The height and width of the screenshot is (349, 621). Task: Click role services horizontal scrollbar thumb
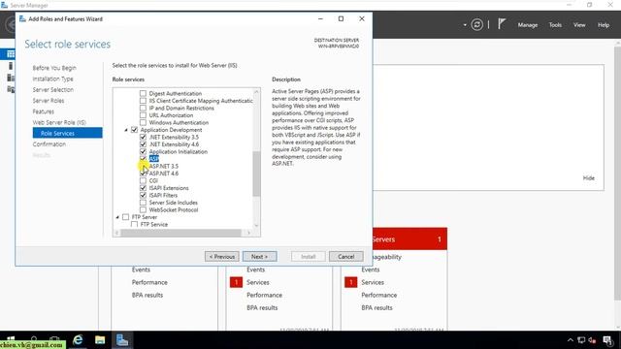point(181,233)
